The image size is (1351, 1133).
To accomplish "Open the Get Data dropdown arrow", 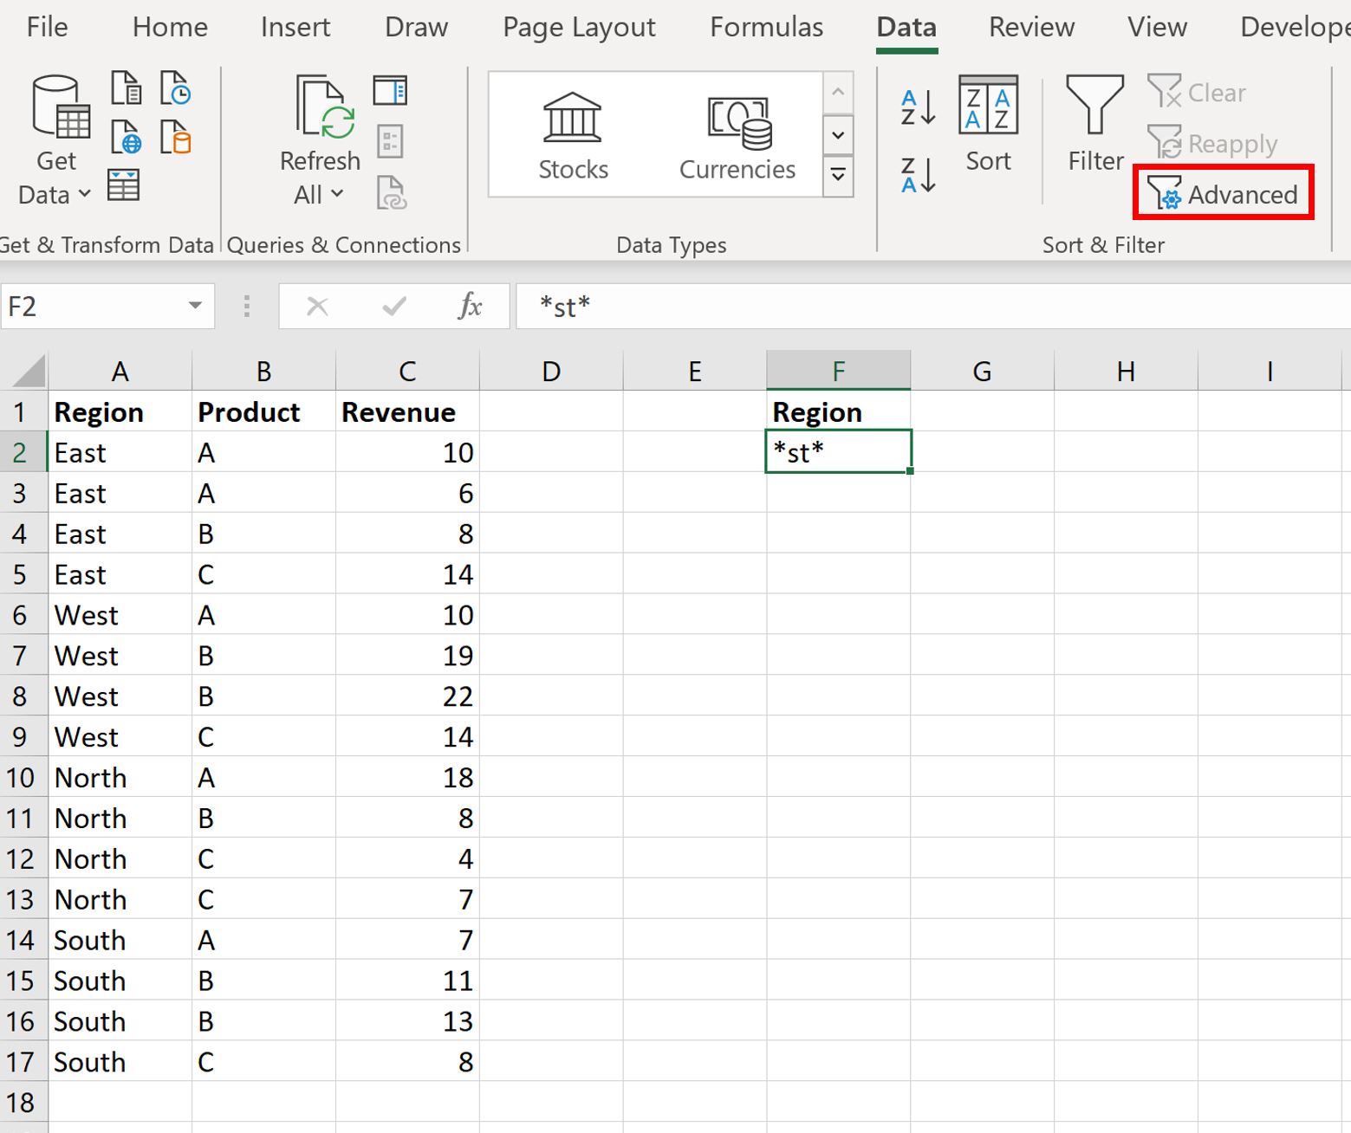I will [x=82, y=195].
